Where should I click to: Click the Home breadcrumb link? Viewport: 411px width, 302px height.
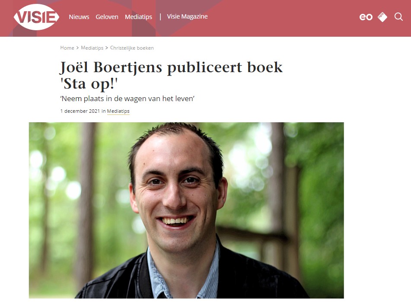pos(67,48)
